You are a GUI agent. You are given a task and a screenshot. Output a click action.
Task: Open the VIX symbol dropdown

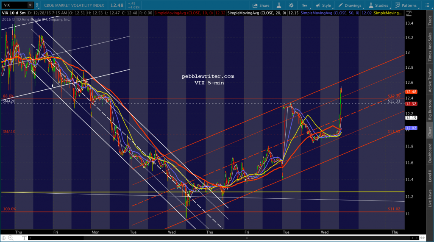(30, 5)
